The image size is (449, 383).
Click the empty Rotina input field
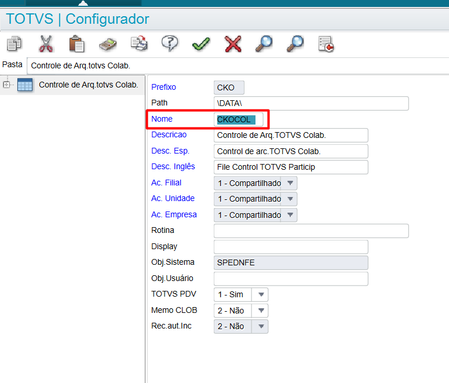tap(311, 231)
